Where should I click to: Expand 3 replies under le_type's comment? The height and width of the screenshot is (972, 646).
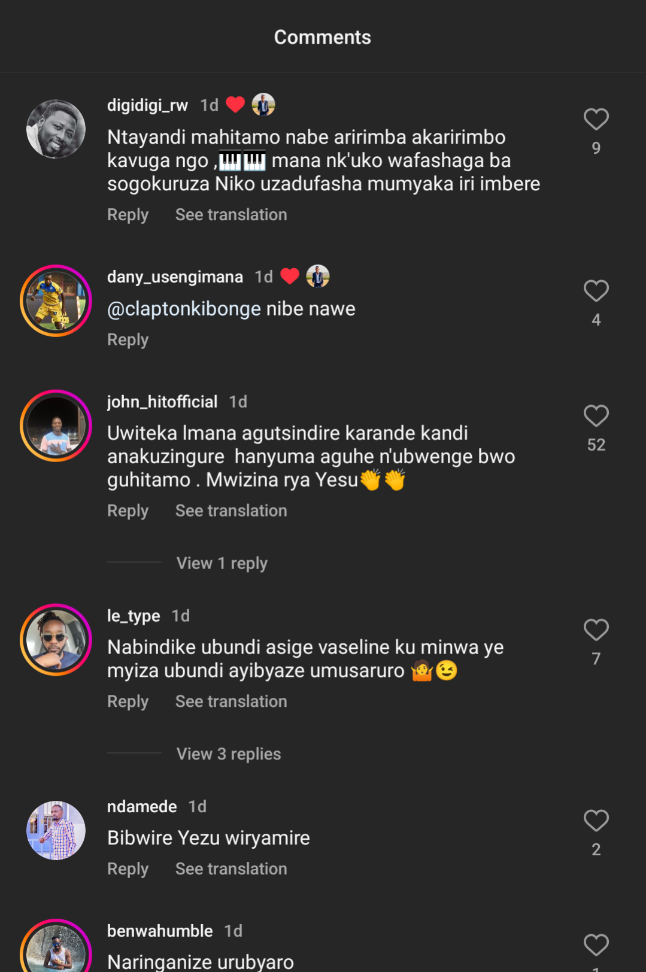(x=228, y=754)
